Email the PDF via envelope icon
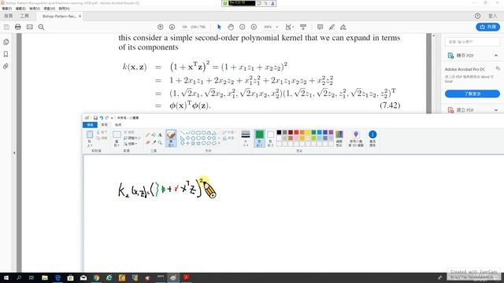Screen dimensions: 504x283 [x=30, y=27]
